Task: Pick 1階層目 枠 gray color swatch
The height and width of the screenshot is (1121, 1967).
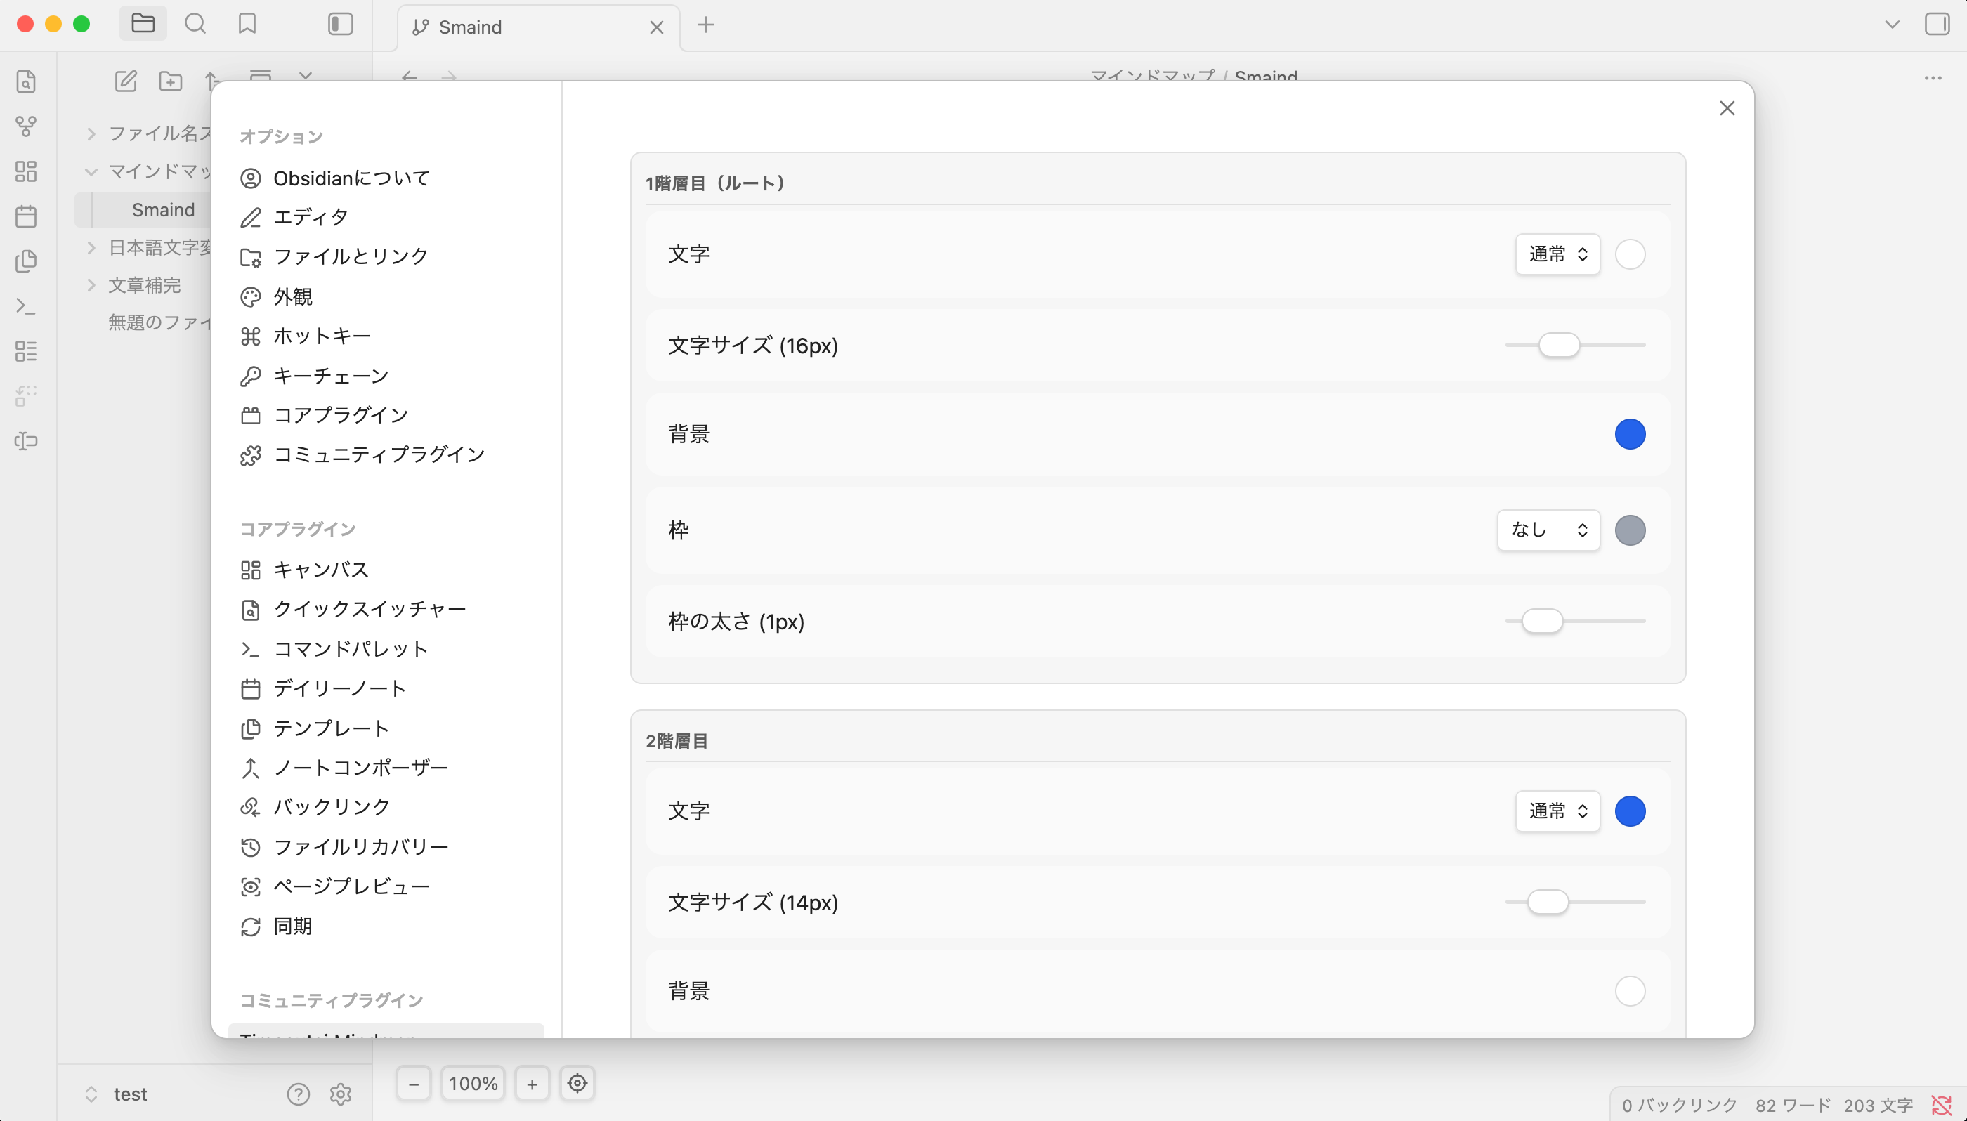Action: (x=1630, y=530)
